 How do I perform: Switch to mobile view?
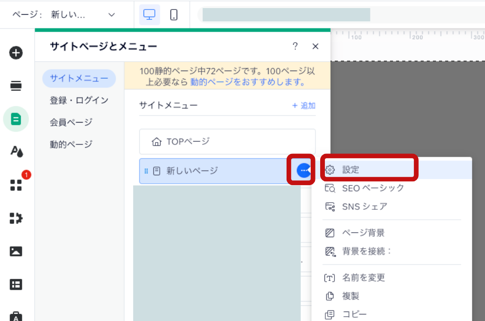[174, 15]
